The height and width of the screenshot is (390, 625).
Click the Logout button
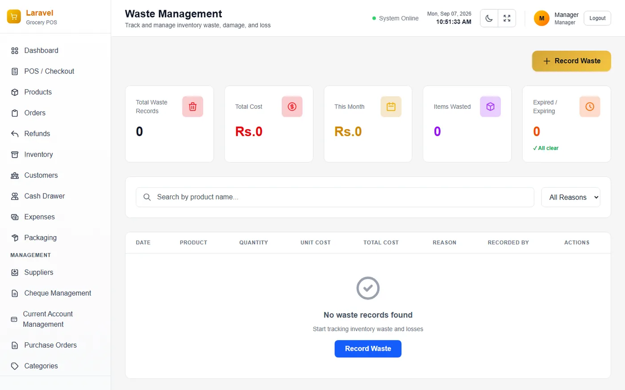click(x=597, y=18)
